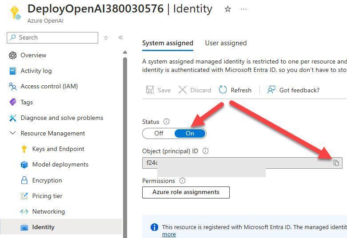Open the Tags page

[x=27, y=102]
